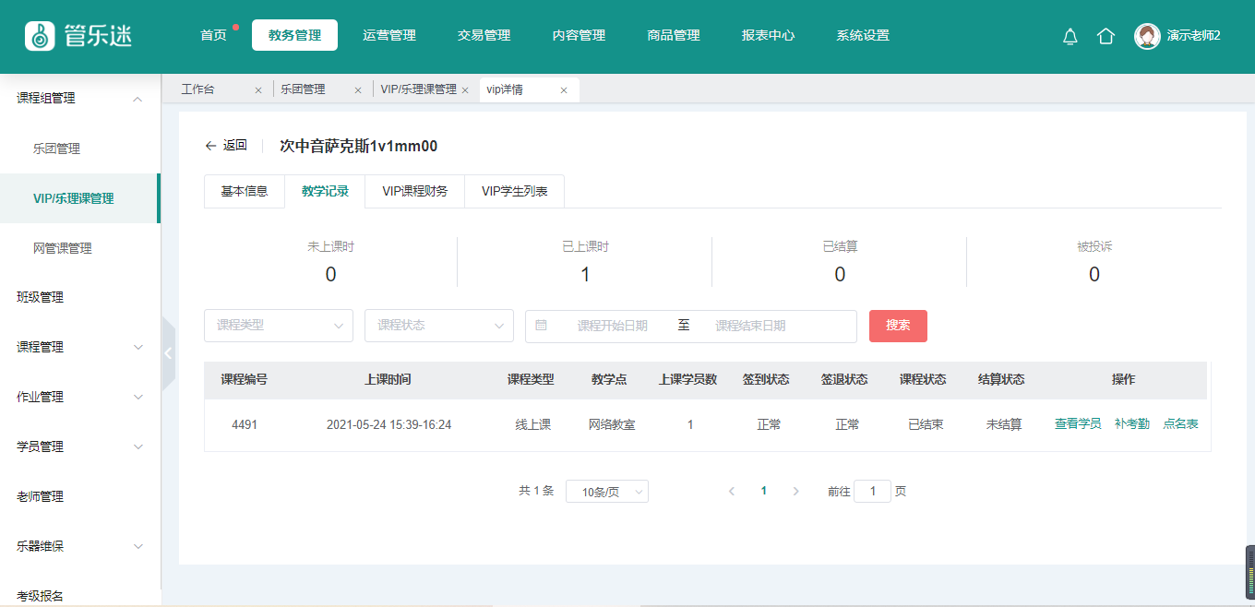Click the user avatar for 演示老师2

coord(1147,36)
